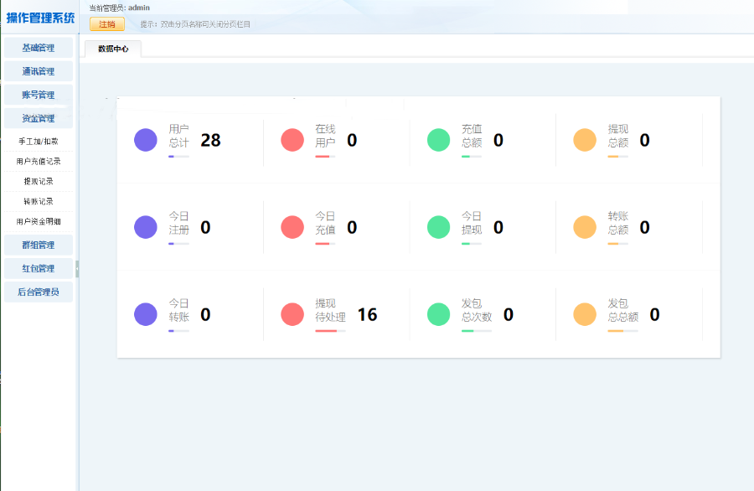754x491 pixels.
Task: Click the 注销 logout button
Action: point(107,24)
